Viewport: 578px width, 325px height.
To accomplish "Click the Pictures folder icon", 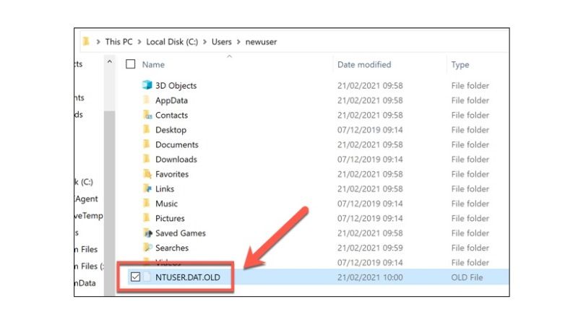I will coord(147,218).
